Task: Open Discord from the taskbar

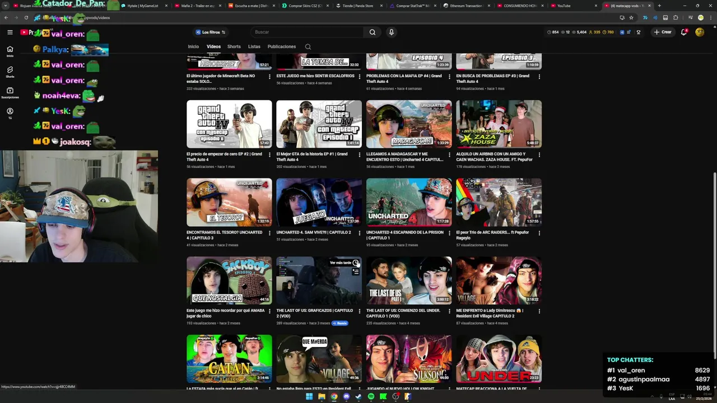Action: point(346,397)
